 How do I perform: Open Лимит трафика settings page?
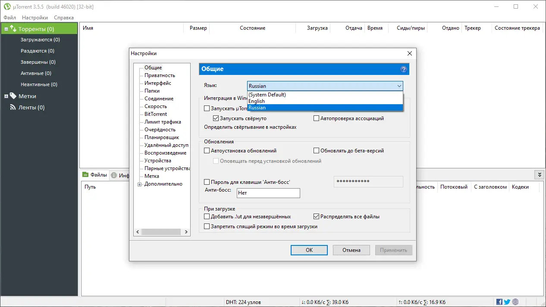pos(163,122)
